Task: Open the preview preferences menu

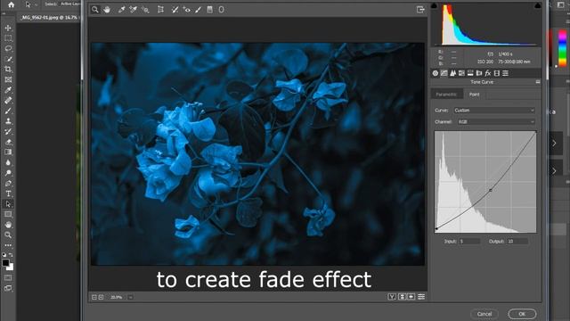Action: point(421,297)
